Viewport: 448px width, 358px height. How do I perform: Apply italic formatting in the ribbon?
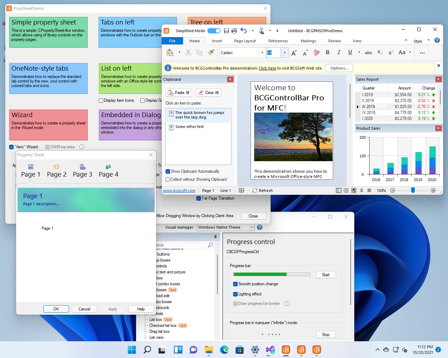(x=339, y=52)
